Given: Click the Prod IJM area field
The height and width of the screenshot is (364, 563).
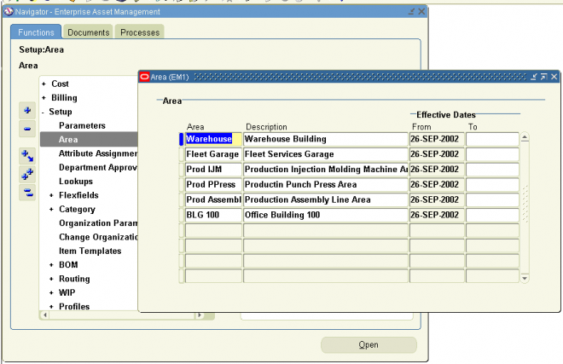Looking at the screenshot, I should coord(213,170).
